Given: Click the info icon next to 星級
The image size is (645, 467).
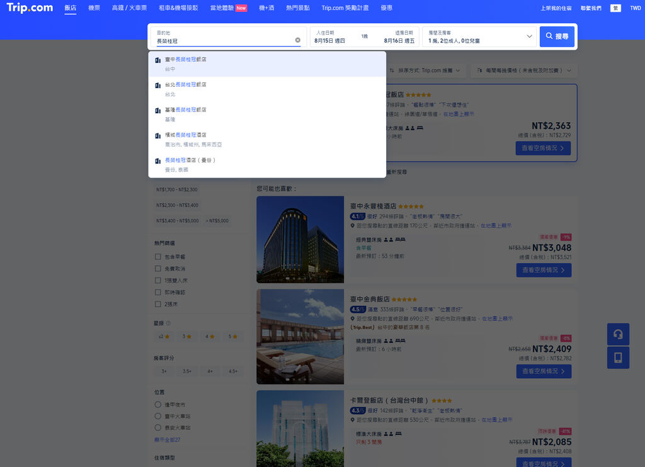Looking at the screenshot, I should point(168,323).
